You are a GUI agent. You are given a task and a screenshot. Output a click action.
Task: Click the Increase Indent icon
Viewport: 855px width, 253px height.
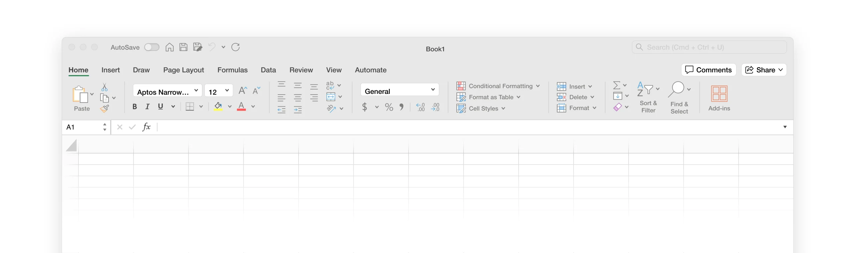(x=298, y=110)
